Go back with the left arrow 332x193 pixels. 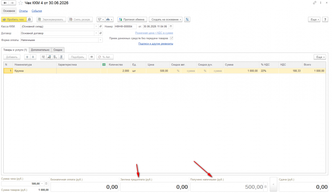(x=5, y=3)
